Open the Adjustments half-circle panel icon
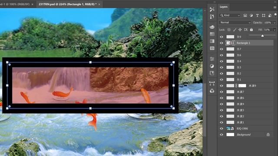This screenshot has height=156, width=278. coord(212,66)
